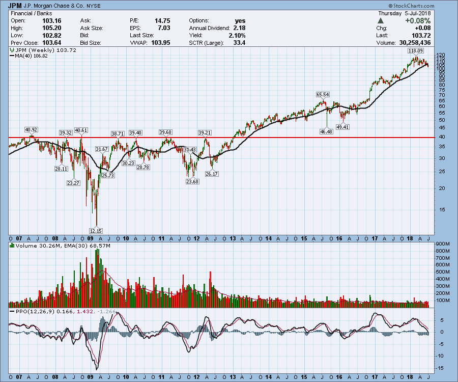The height and width of the screenshot is (382, 458).
Task: Click the 28.78 low label
Action: point(143,167)
